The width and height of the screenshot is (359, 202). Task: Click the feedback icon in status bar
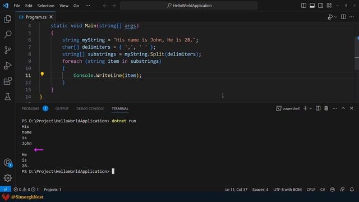342,190
